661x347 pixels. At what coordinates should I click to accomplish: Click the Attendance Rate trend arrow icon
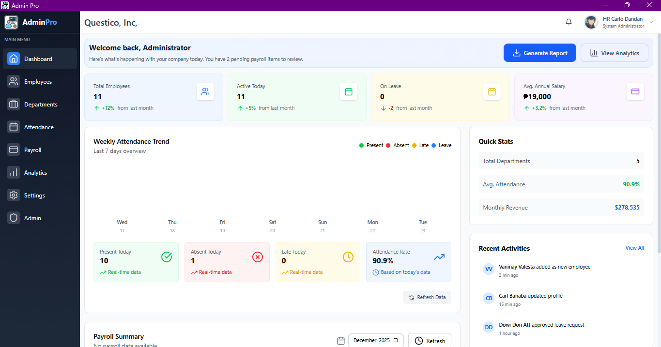pyautogui.click(x=439, y=257)
